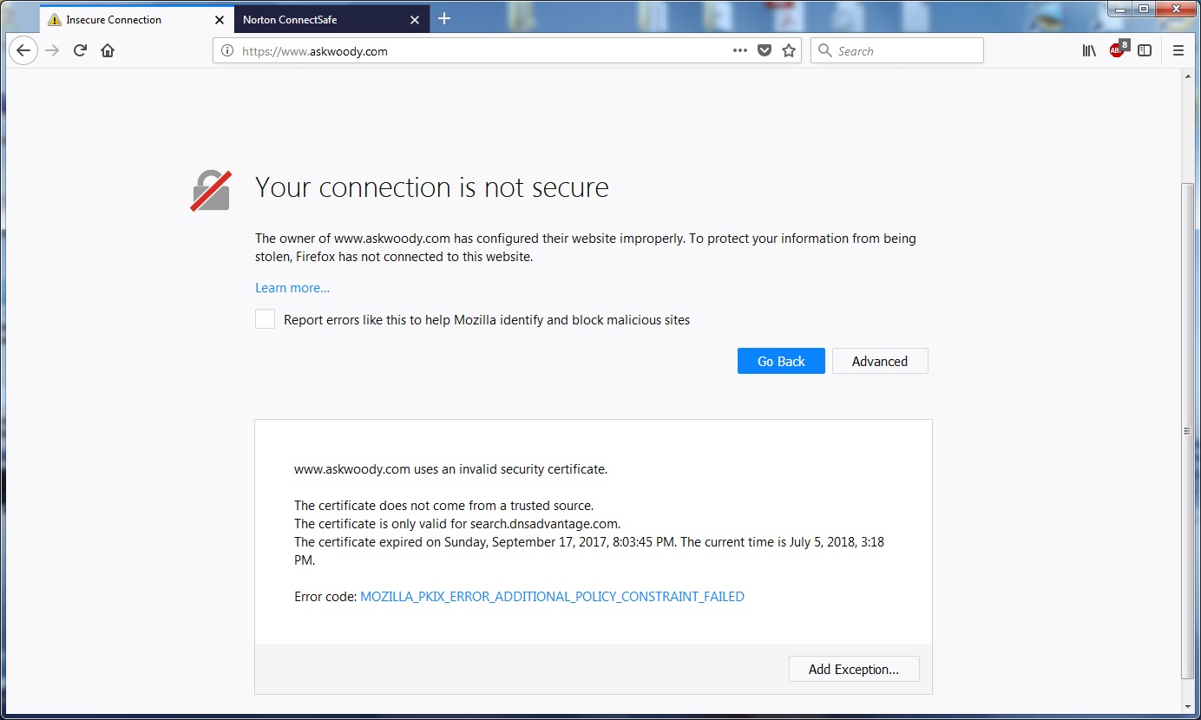1201x720 pixels.
Task: Enable reporting errors to Mozilla checkbox
Action: 266,319
